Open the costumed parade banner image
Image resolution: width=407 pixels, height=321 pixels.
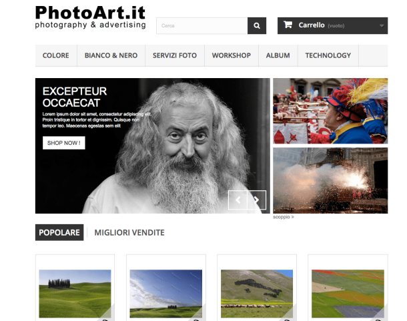coord(330,111)
